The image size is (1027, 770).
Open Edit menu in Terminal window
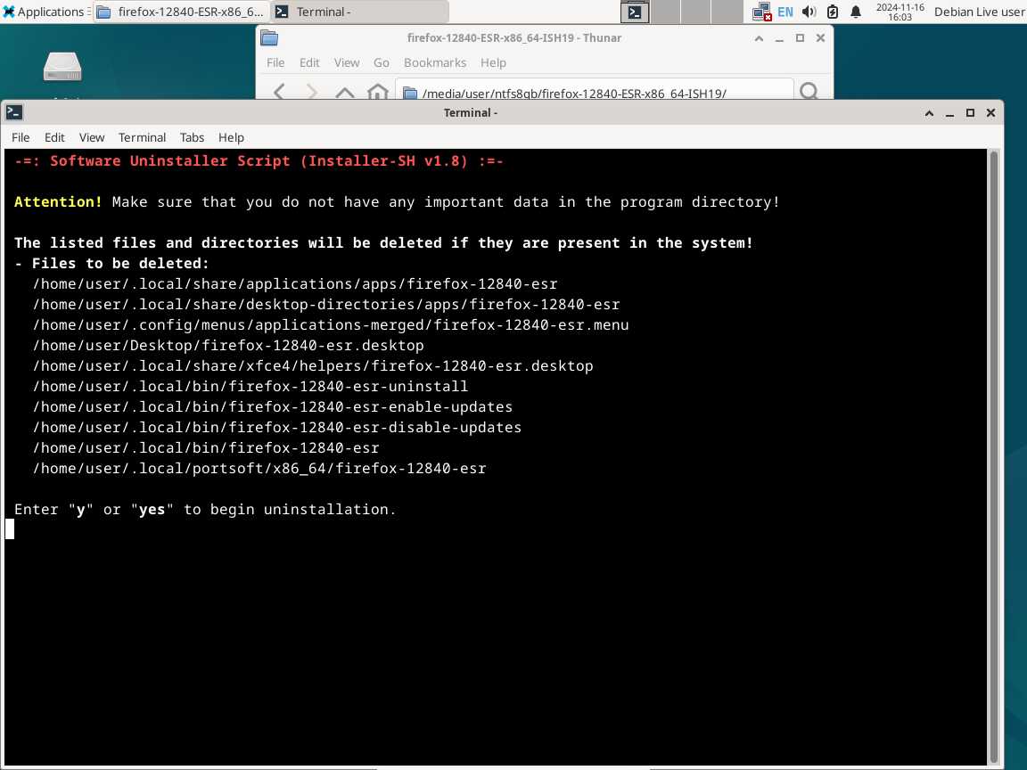54,137
